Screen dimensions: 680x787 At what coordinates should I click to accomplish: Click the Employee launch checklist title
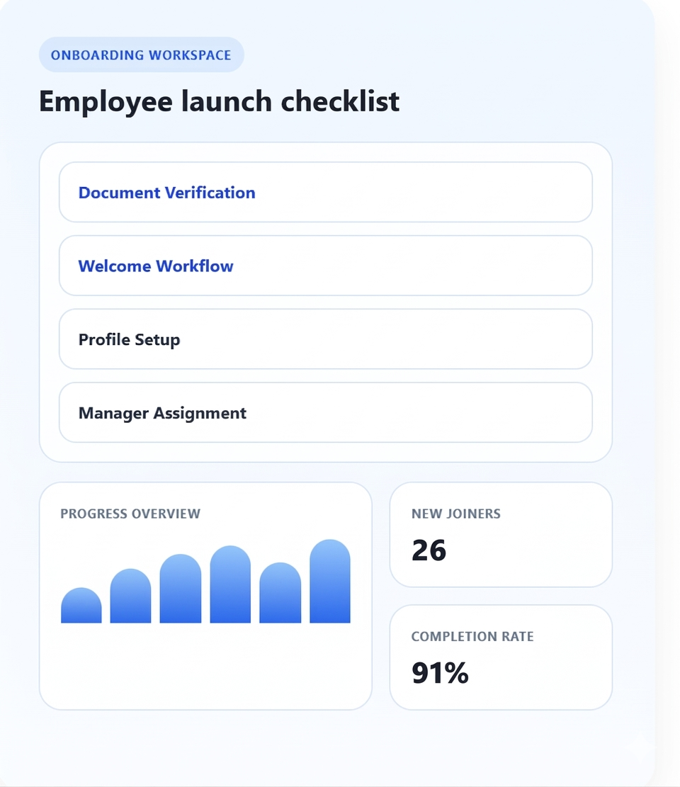tap(219, 101)
